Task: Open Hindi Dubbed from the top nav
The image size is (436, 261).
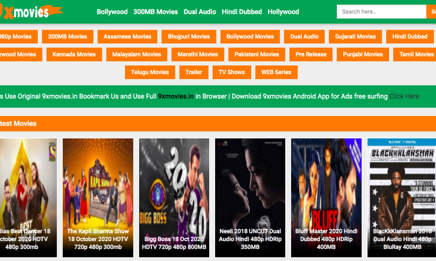Action: click(x=242, y=12)
